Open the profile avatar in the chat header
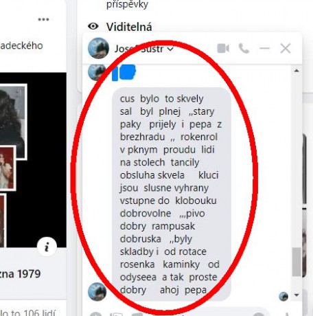 coord(98,48)
